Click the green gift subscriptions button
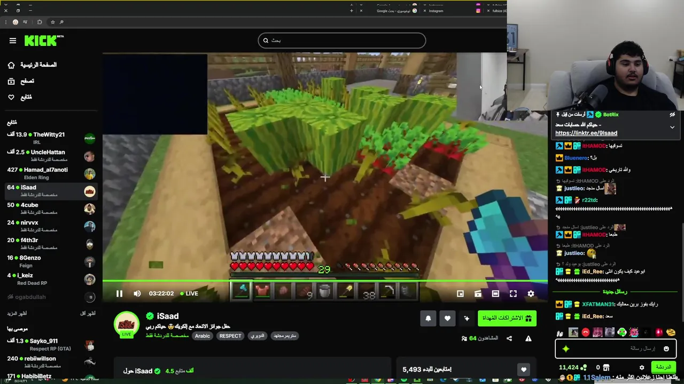684x384 pixels. pos(507,318)
